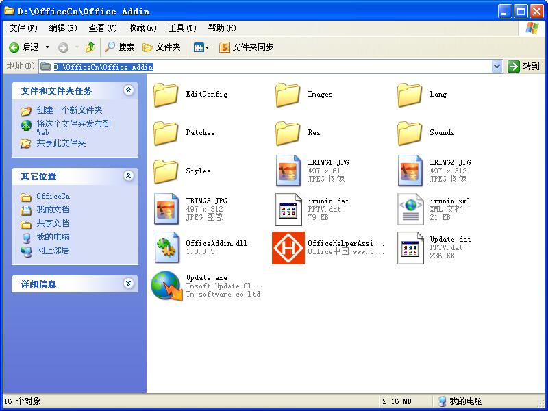Open the Views dropdown button

pyautogui.click(x=201, y=47)
